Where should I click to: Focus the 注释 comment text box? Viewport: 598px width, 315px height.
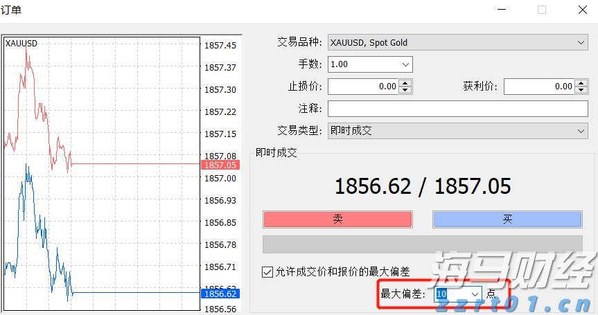(457, 109)
